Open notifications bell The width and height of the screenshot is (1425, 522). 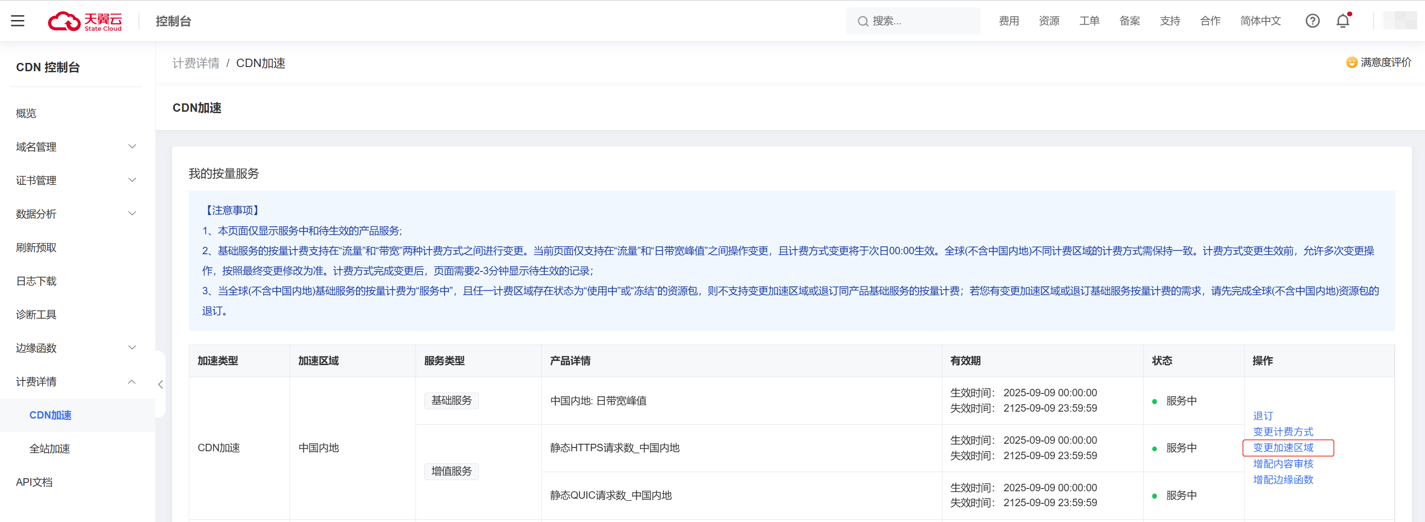pos(1342,21)
